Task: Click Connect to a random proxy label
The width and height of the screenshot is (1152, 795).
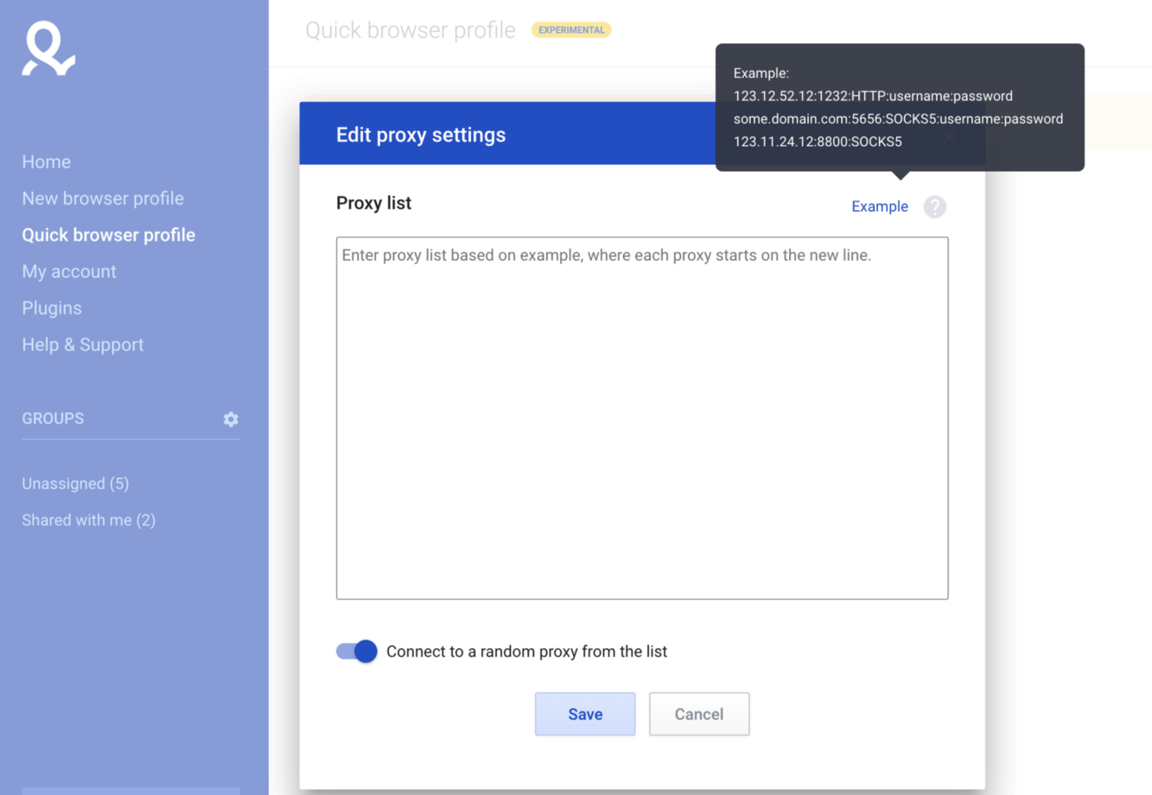Action: click(526, 652)
